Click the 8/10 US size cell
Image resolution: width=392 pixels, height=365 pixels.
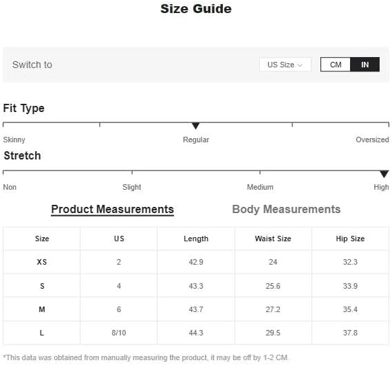119,333
